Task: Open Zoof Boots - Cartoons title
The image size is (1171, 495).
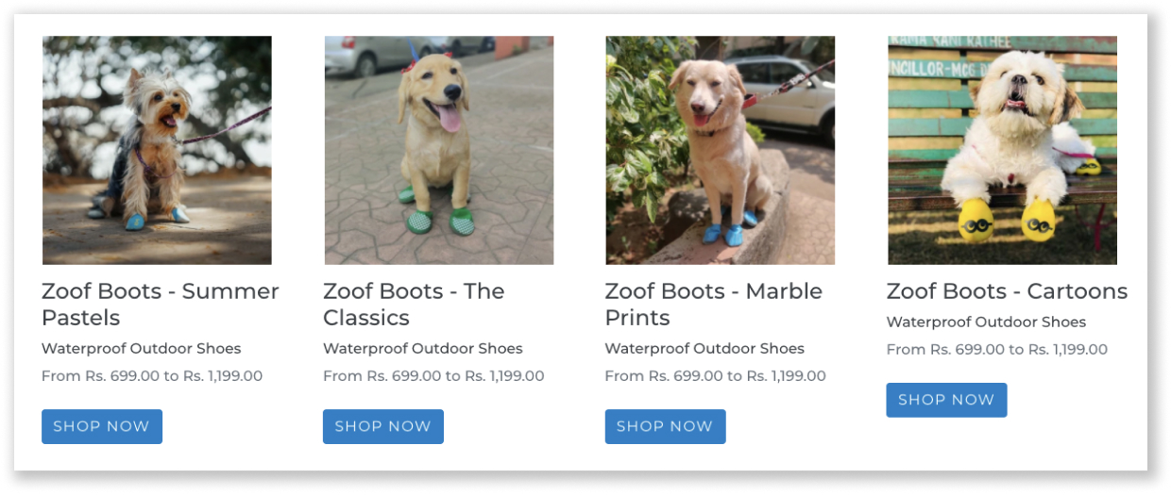Action: 1007,291
